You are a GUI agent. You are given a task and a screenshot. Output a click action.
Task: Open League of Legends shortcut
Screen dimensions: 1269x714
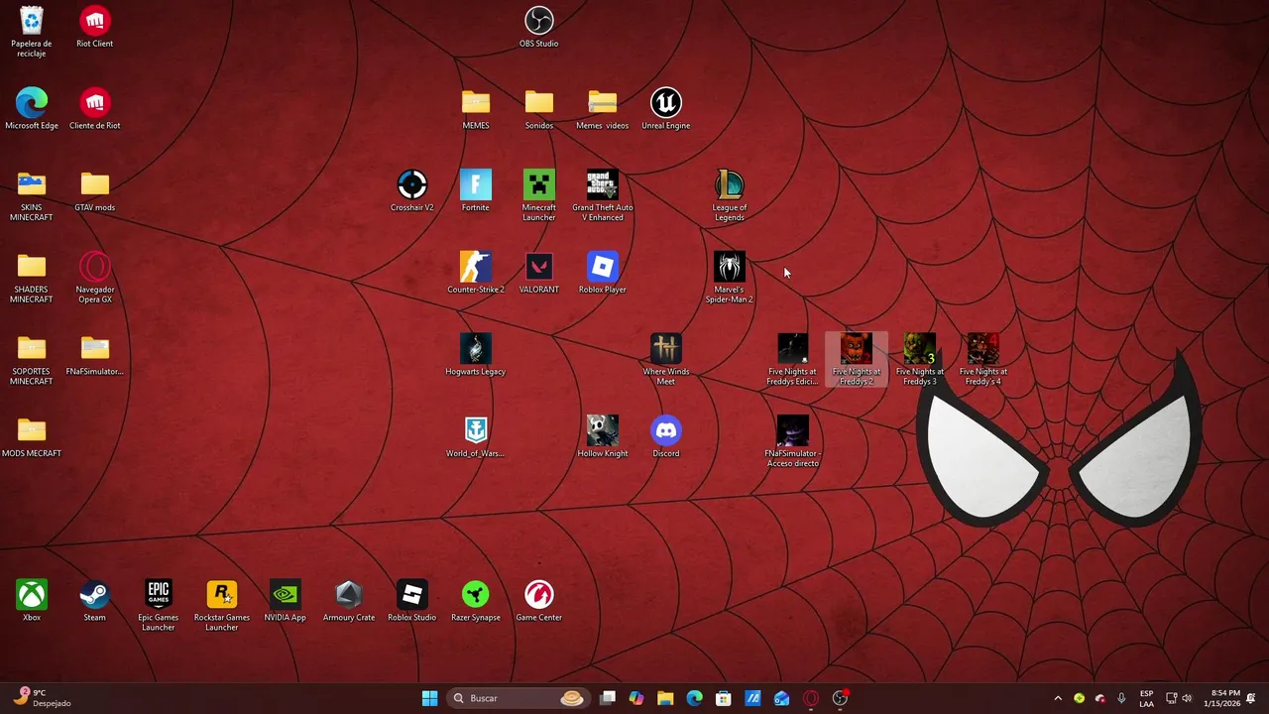tap(729, 196)
